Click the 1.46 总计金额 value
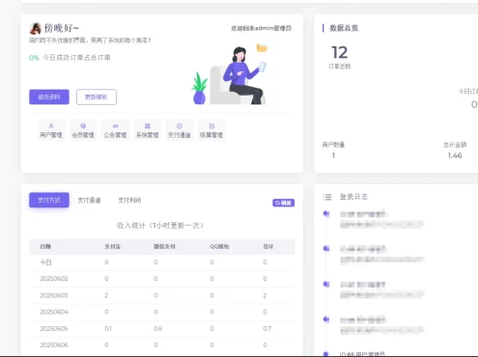 click(x=455, y=155)
